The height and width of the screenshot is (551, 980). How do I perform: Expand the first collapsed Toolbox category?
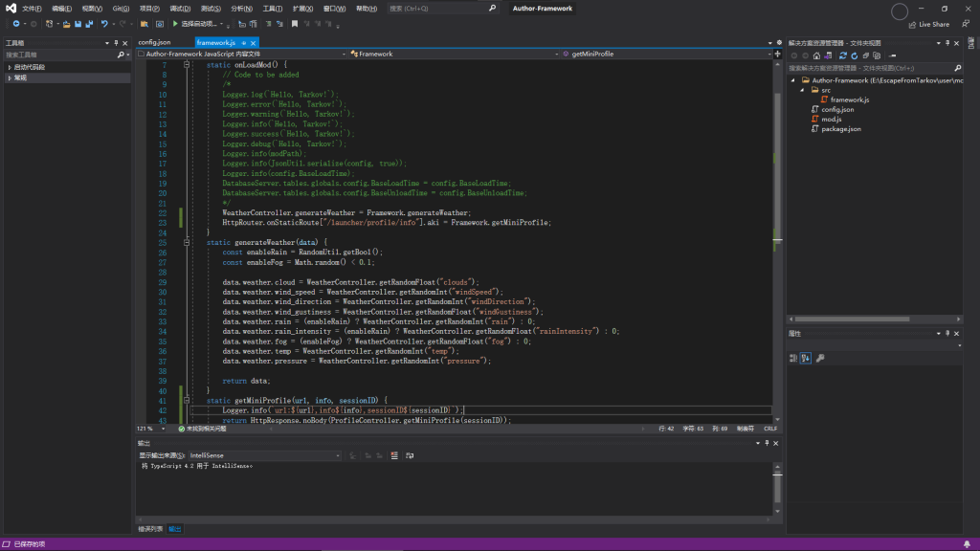(10, 67)
